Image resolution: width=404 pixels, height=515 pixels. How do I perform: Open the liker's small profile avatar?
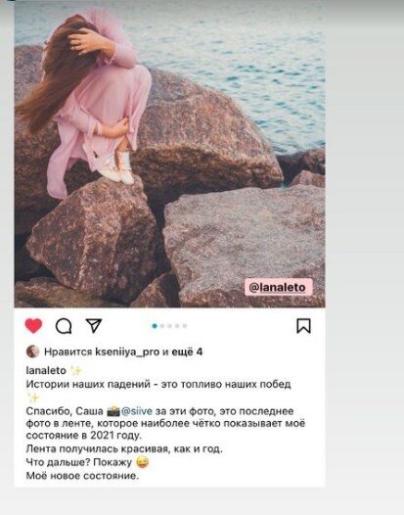(32, 351)
